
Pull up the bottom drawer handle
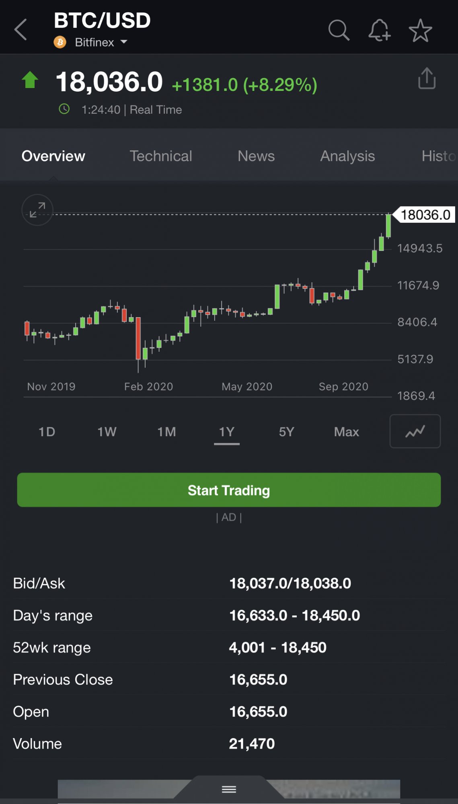[229, 790]
